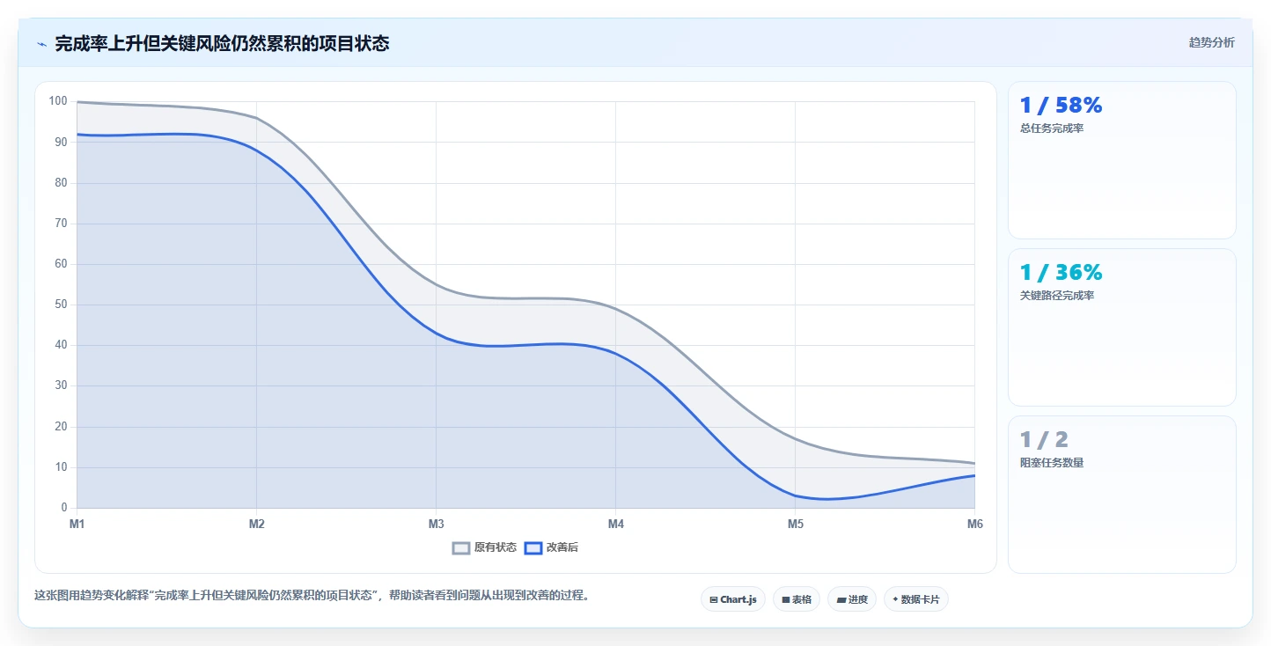
Task: Click the chart title 完成率上升但关键风险仍然累积的项目状态
Action: tap(222, 43)
